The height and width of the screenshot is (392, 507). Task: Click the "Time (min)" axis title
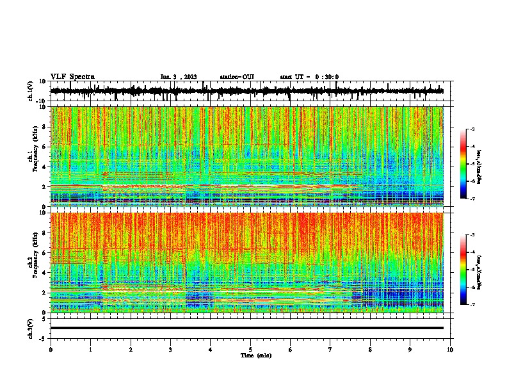click(x=256, y=355)
